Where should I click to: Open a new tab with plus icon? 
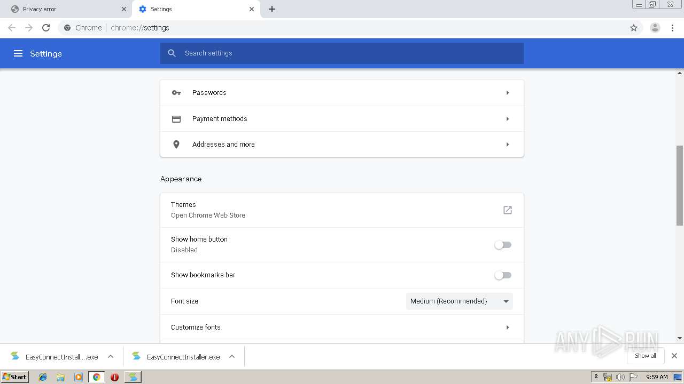click(x=272, y=9)
